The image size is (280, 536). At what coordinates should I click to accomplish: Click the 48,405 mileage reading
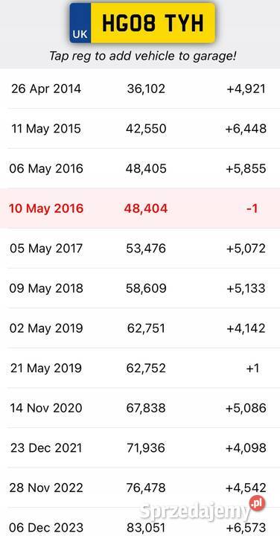coord(146,168)
